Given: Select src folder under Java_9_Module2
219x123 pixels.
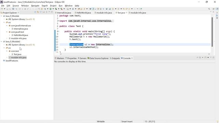Looking at the screenshot, I should click(8, 48).
